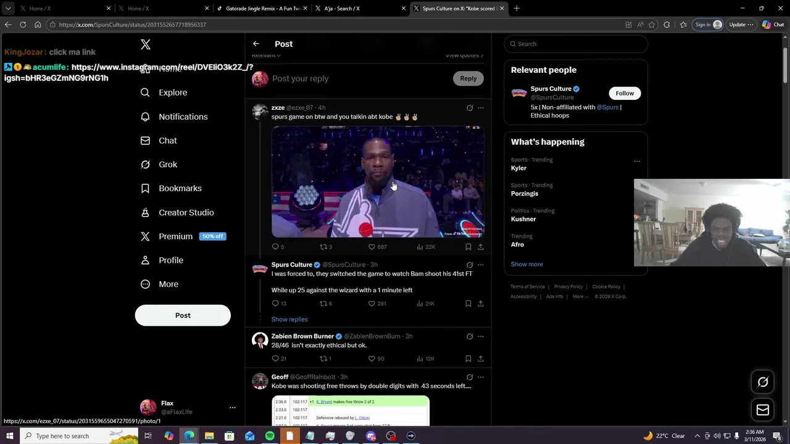This screenshot has width=790, height=444.
Task: Open Kyler trending topic
Action: tap(518, 168)
